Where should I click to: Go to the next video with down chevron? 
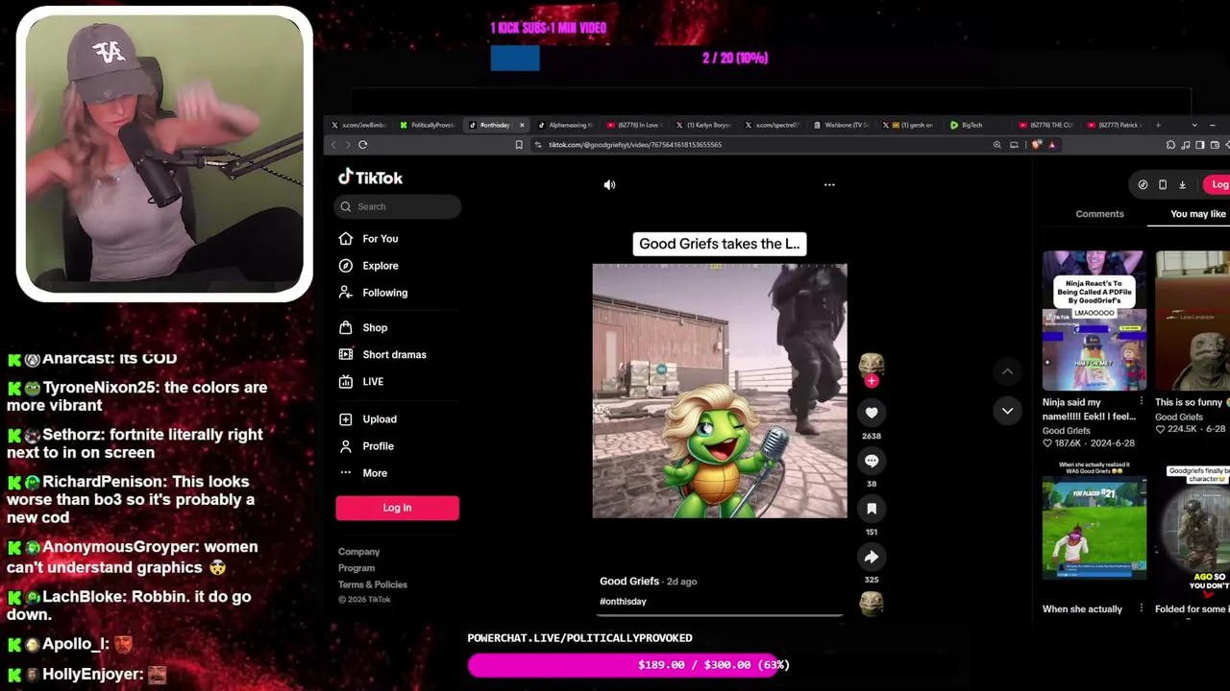coord(1007,411)
